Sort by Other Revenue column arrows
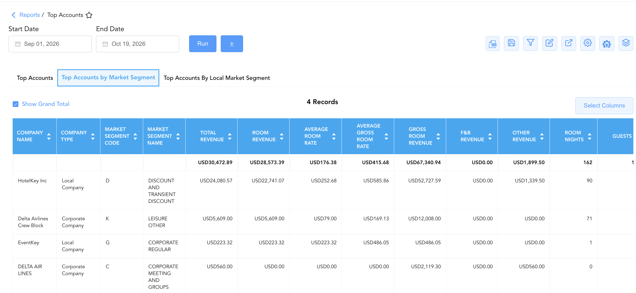 point(542,136)
